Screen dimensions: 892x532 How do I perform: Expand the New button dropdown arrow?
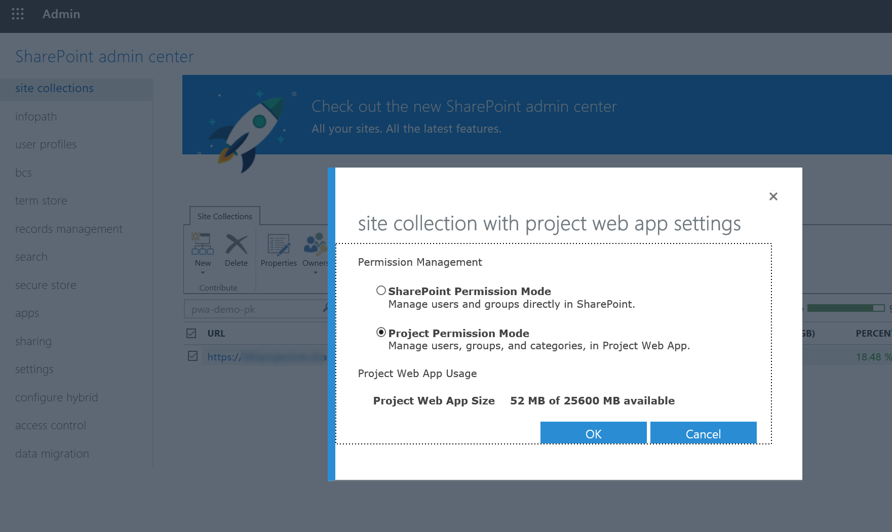coord(203,273)
